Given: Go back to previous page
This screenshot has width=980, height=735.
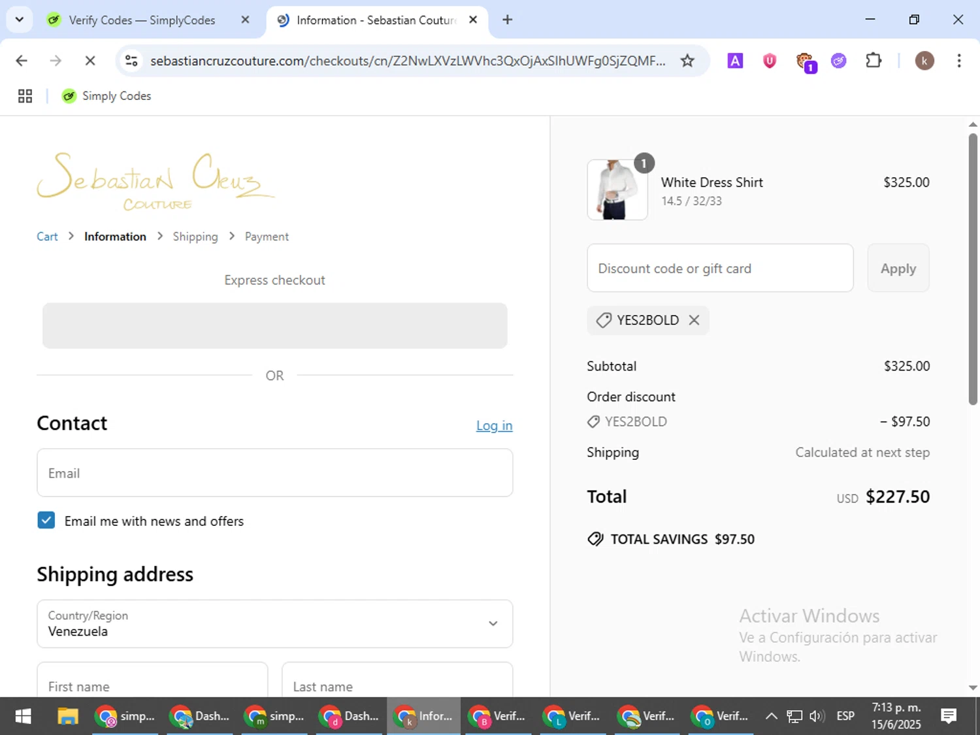Looking at the screenshot, I should coord(22,61).
